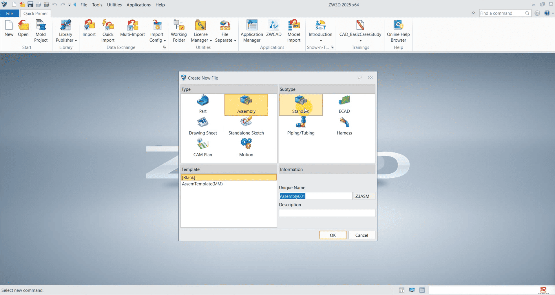555x295 pixels.
Task: Click OK to create the file
Action: click(x=333, y=235)
